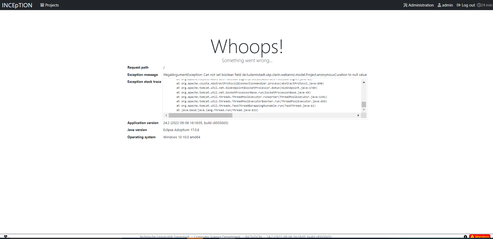Click the horizontal scrollbar right arrow
The image size is (493, 239).
[359, 115]
